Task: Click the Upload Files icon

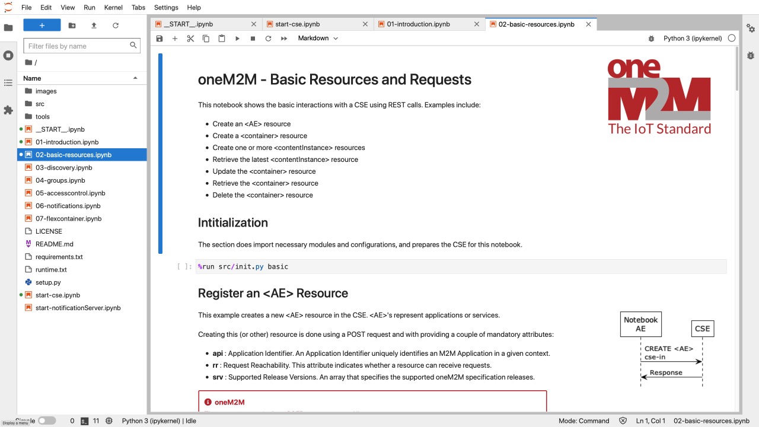Action: coord(94,26)
